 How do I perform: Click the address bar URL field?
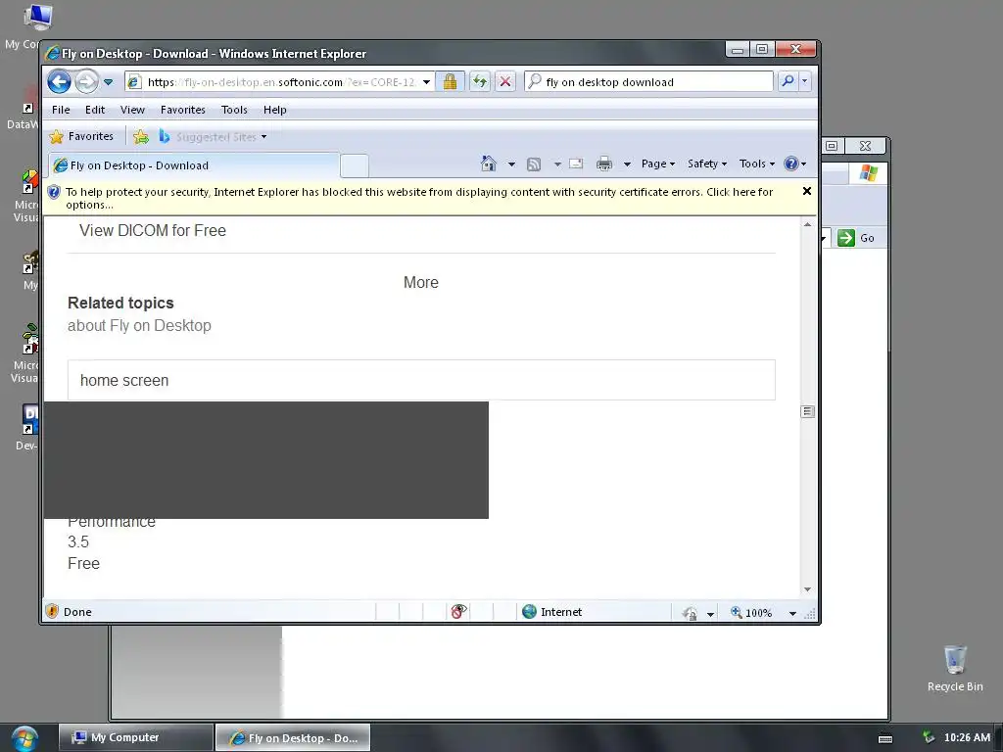281,82
